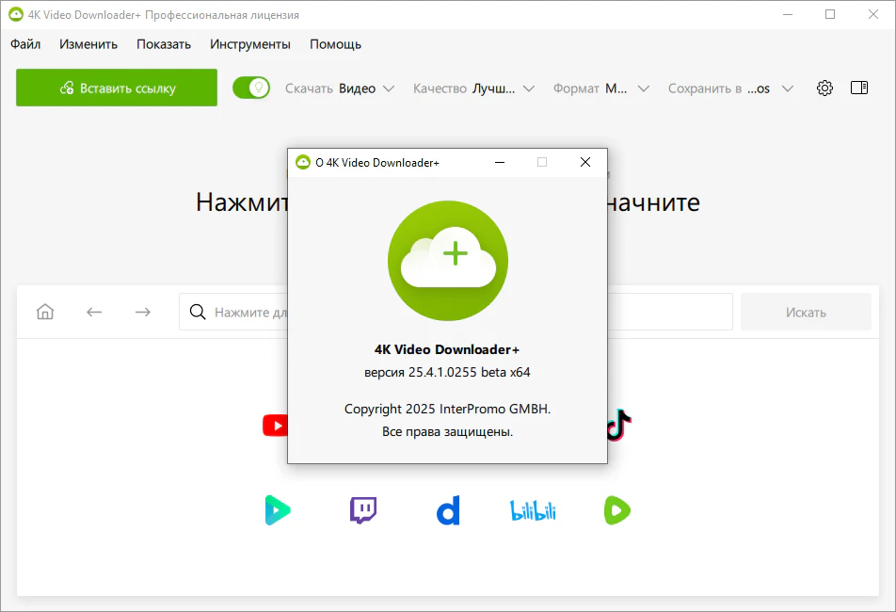Click the Вставить ссылку button

116,87
